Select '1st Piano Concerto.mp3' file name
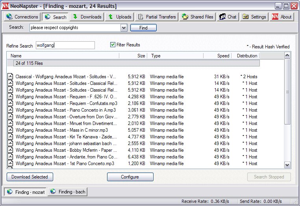Image resolution: width=300 pixels, height=206 pixels. tap(65, 164)
